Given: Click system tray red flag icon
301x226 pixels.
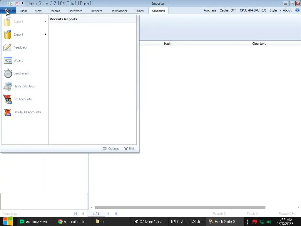Looking at the screenshot, I should (x=255, y=222).
